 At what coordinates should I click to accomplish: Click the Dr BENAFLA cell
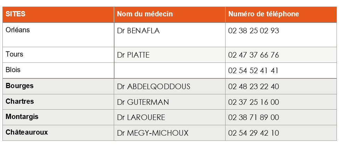tap(138, 31)
